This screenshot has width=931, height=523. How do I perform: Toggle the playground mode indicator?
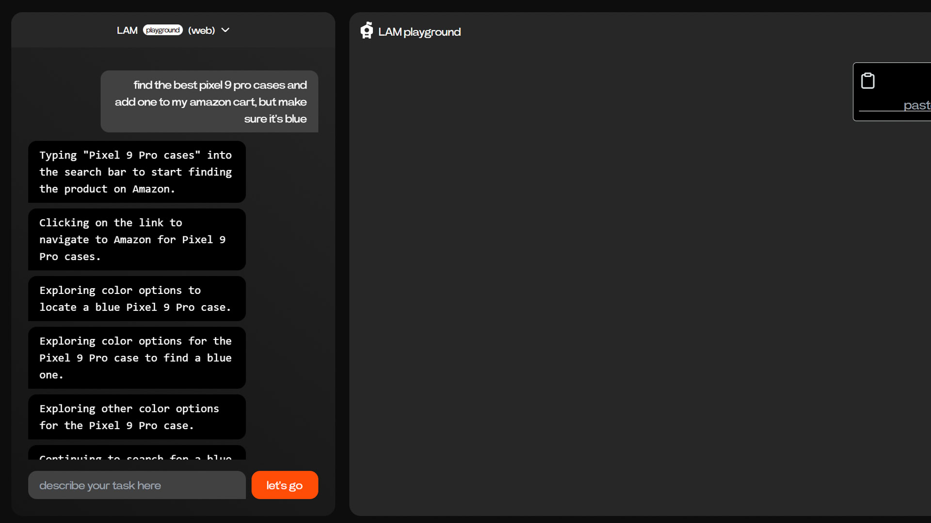[x=163, y=30]
